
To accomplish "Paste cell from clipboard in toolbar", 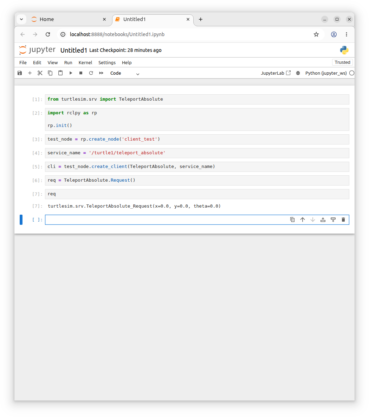I will click(x=60, y=73).
